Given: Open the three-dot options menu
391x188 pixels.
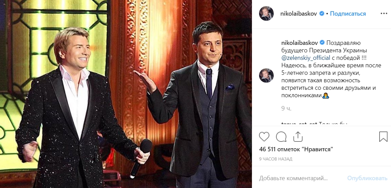Looking at the screenshot, I should [x=384, y=14].
